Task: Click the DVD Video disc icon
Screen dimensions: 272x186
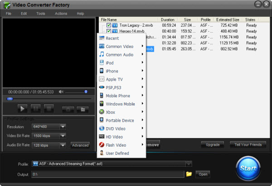Action: tap(102, 129)
